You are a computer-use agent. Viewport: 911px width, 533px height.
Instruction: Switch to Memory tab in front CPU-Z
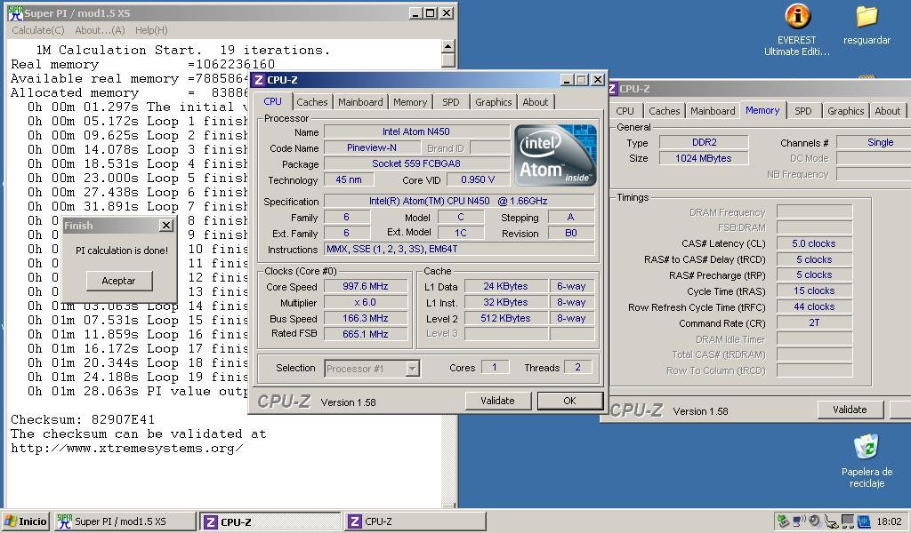[410, 102]
